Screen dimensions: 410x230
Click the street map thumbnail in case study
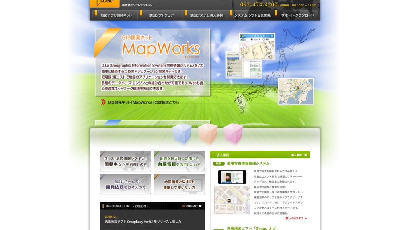[232, 200]
